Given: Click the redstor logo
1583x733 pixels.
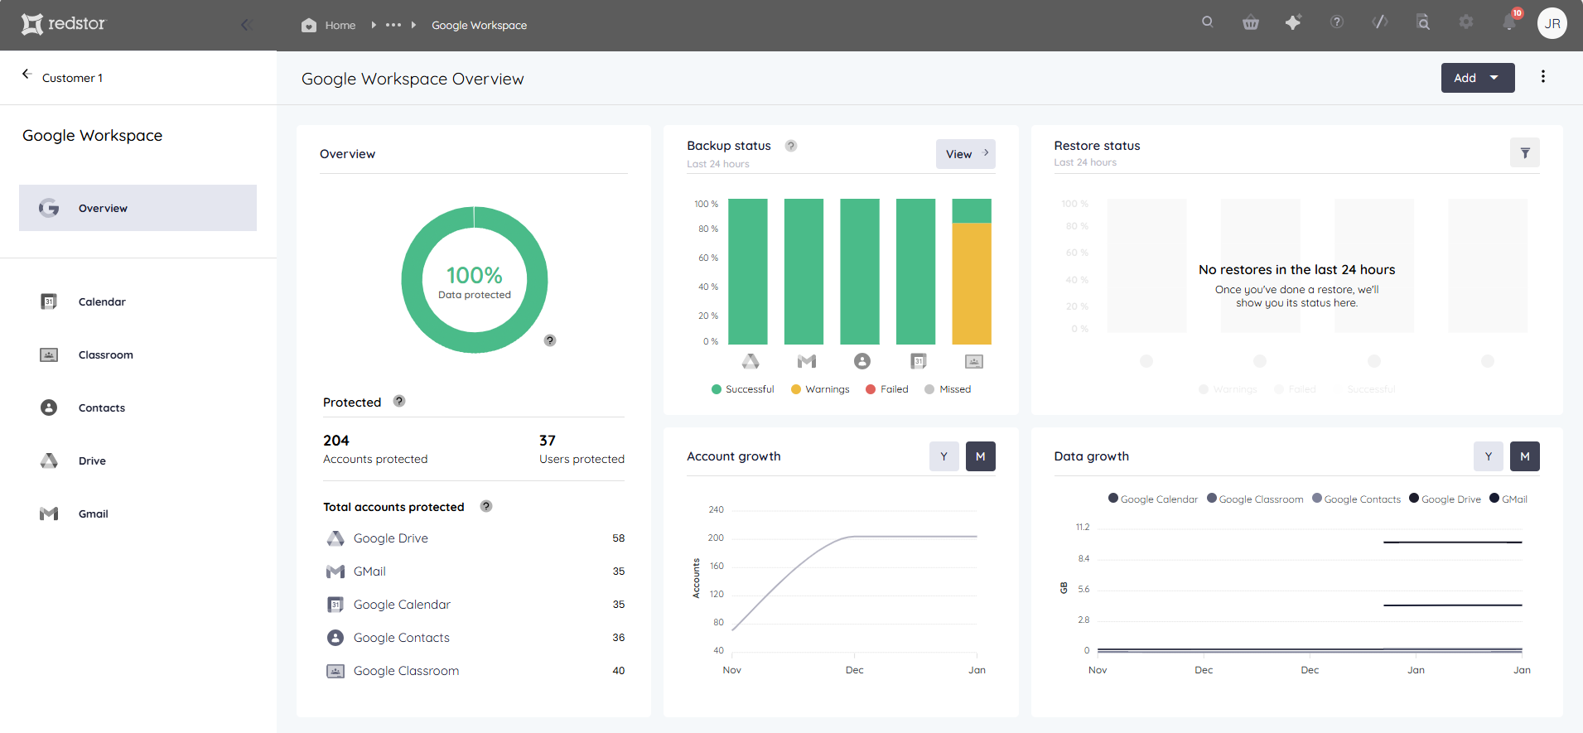Looking at the screenshot, I should pyautogui.click(x=64, y=24).
